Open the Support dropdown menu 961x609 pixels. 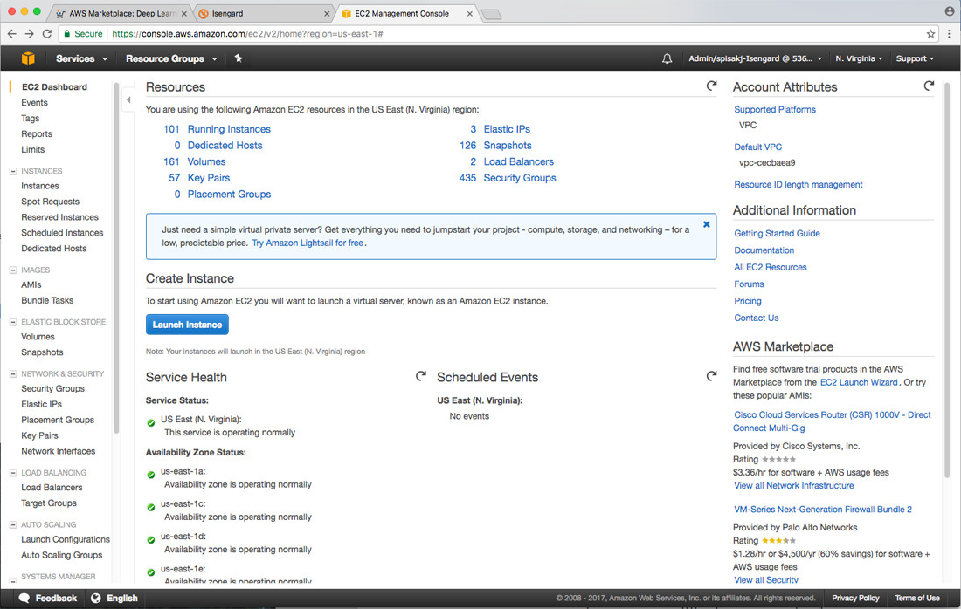(x=915, y=58)
